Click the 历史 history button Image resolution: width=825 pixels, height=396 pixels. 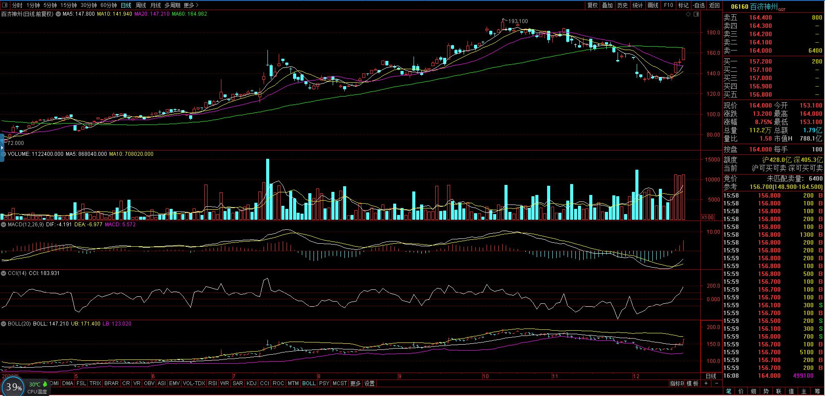(x=622, y=5)
